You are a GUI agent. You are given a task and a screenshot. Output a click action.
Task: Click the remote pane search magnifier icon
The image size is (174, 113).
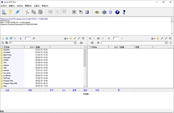pyautogui.click(x=90, y=38)
